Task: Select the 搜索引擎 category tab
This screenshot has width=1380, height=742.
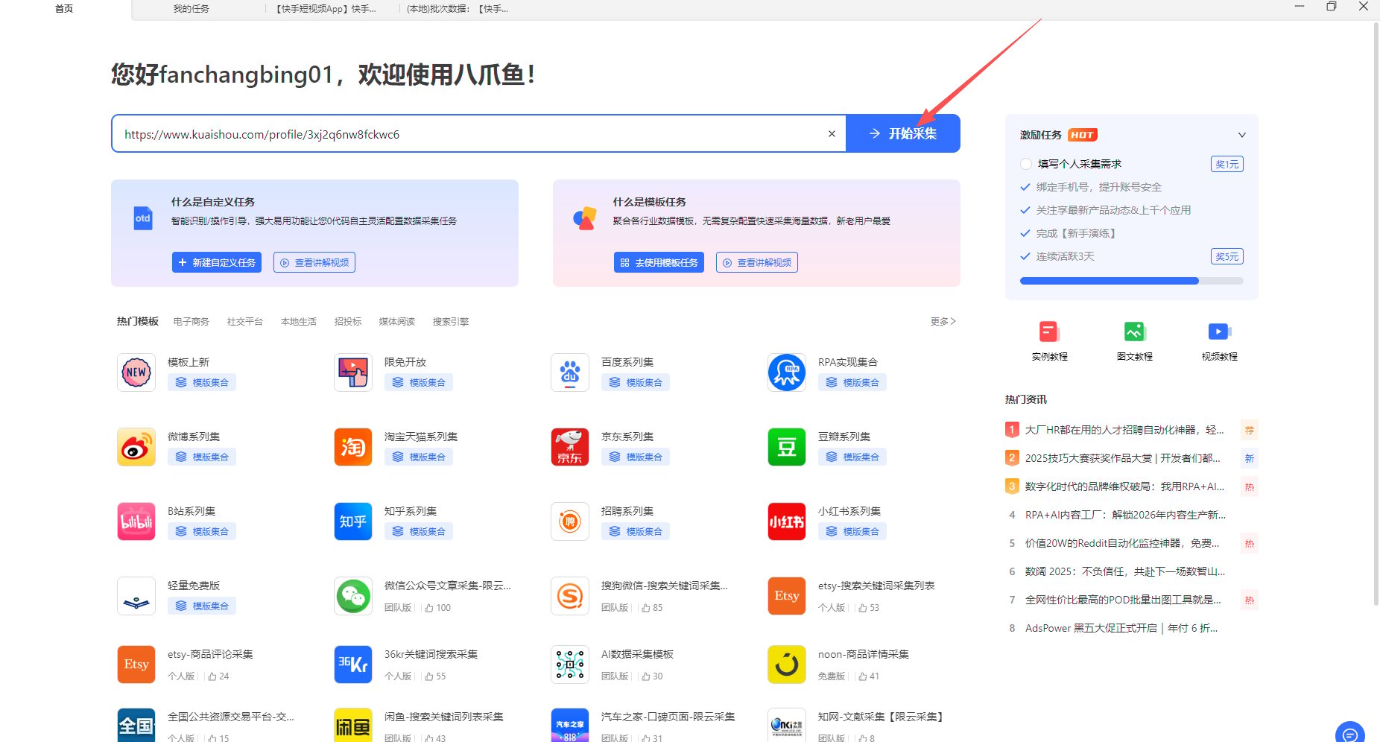Action: (450, 322)
